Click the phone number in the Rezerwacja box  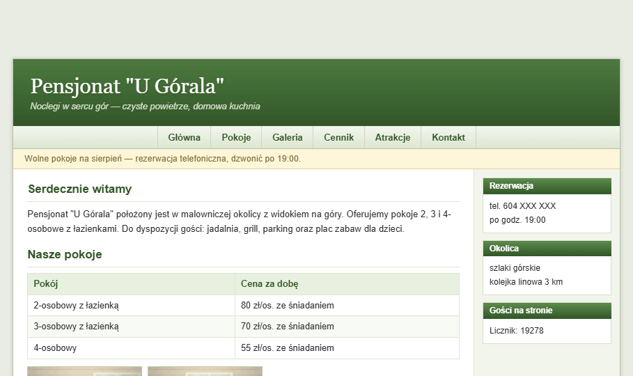522,206
